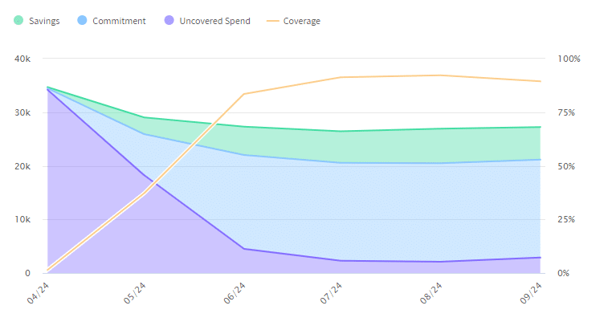Click the Coverage line point at 07/24

pos(343,77)
